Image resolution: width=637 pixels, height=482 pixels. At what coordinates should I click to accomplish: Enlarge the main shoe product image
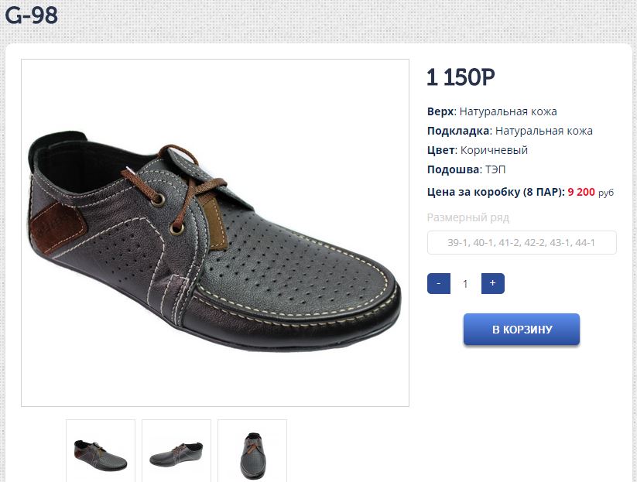click(215, 232)
